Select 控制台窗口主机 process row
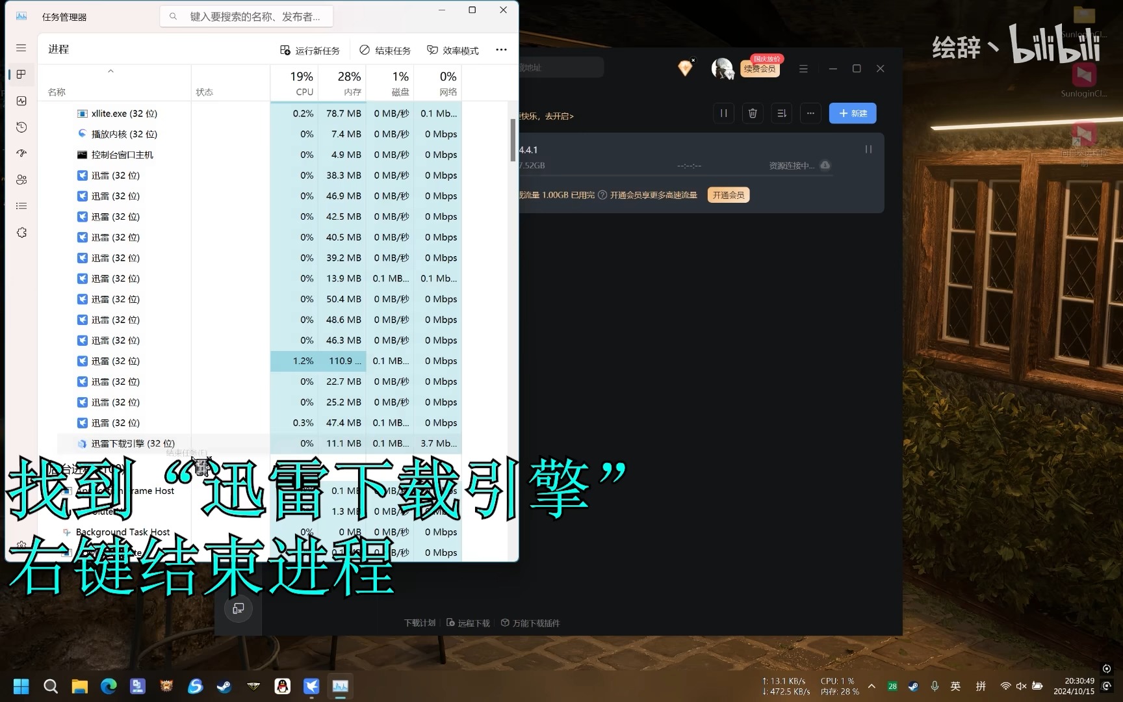This screenshot has width=1123, height=702. click(260, 155)
